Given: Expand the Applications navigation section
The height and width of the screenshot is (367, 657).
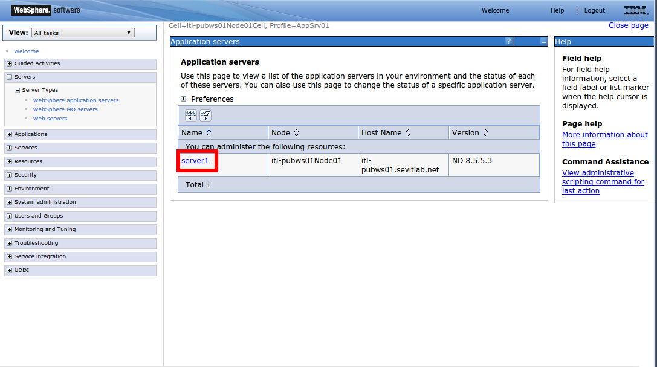Looking at the screenshot, I should click(x=9, y=134).
